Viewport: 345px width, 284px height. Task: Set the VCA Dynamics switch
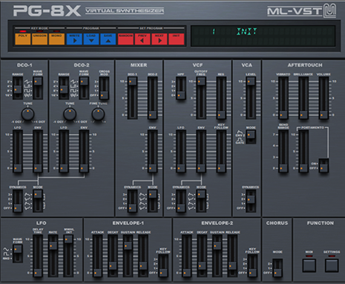click(251, 201)
